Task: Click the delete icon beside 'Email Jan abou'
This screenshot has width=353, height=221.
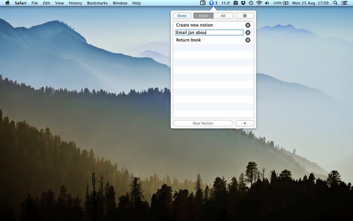Action: click(248, 33)
